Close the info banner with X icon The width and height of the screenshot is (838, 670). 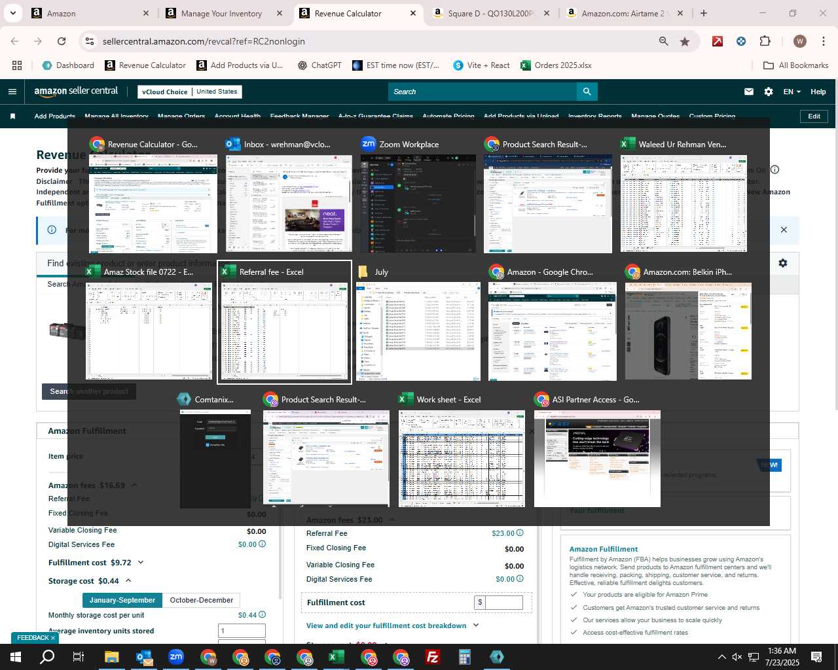[x=784, y=230]
